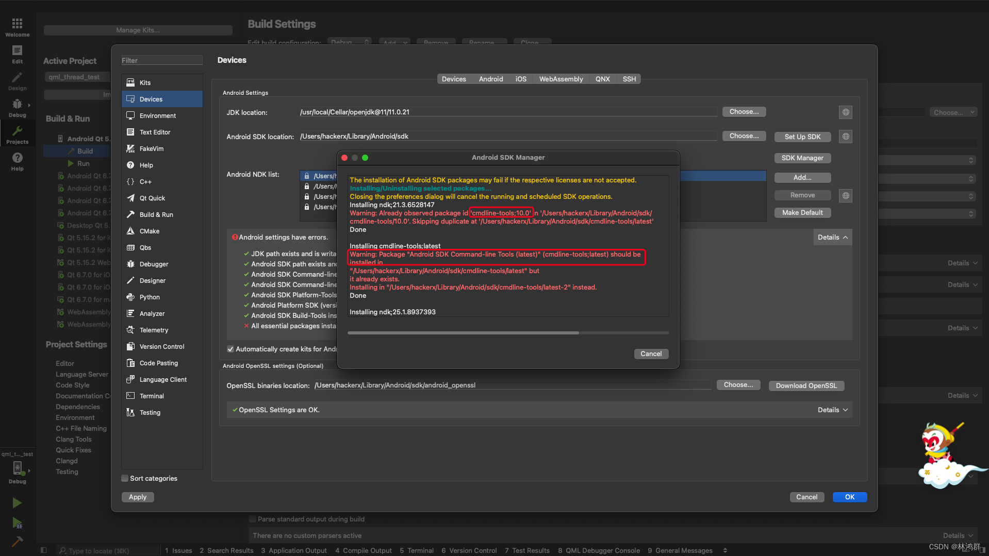Open CMake preferences category

click(x=162, y=231)
